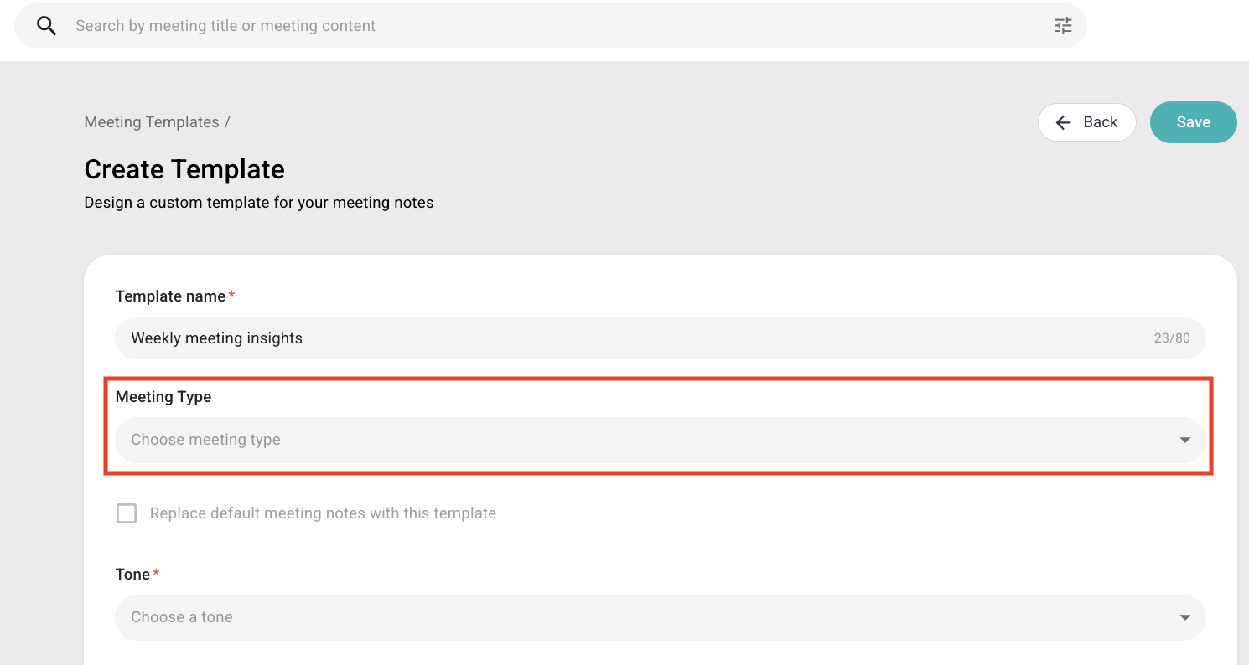Click the Create Template heading
This screenshot has height=665, width=1249.
point(184,169)
